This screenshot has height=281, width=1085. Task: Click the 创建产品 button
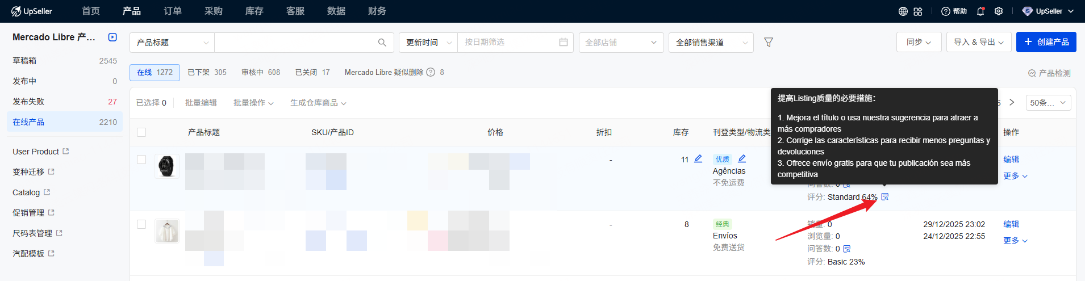(x=1046, y=42)
